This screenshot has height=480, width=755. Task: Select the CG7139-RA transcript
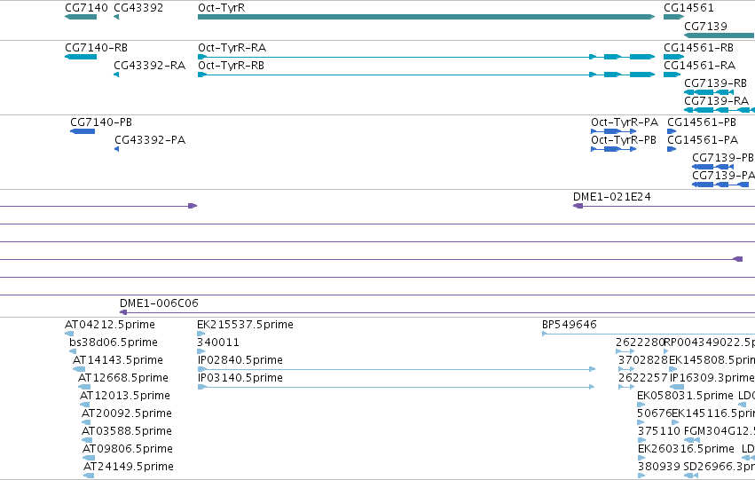click(x=720, y=110)
